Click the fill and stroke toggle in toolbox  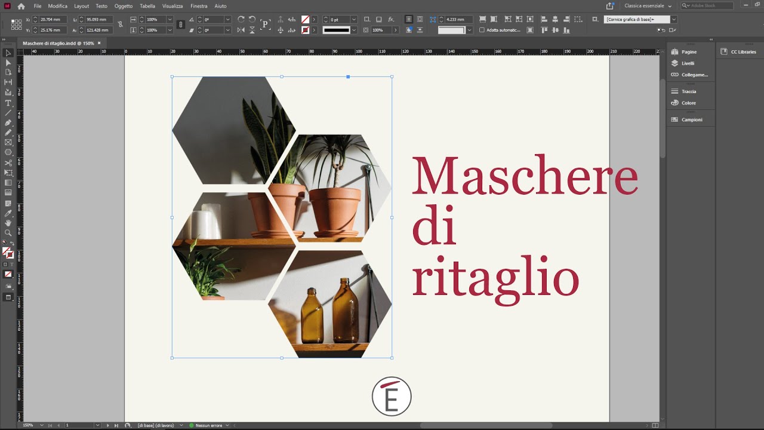(x=8, y=253)
